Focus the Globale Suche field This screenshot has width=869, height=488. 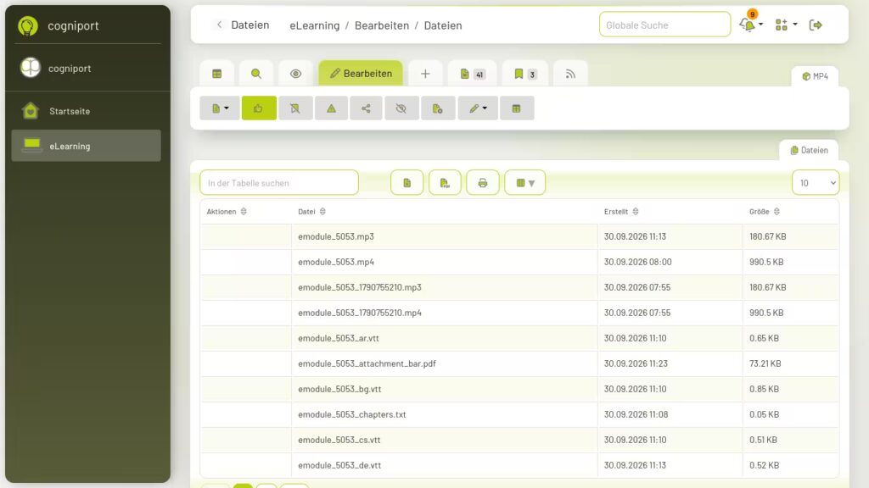[664, 25]
